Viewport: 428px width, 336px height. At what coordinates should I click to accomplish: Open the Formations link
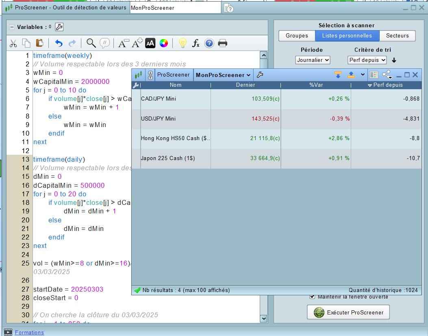29,332
